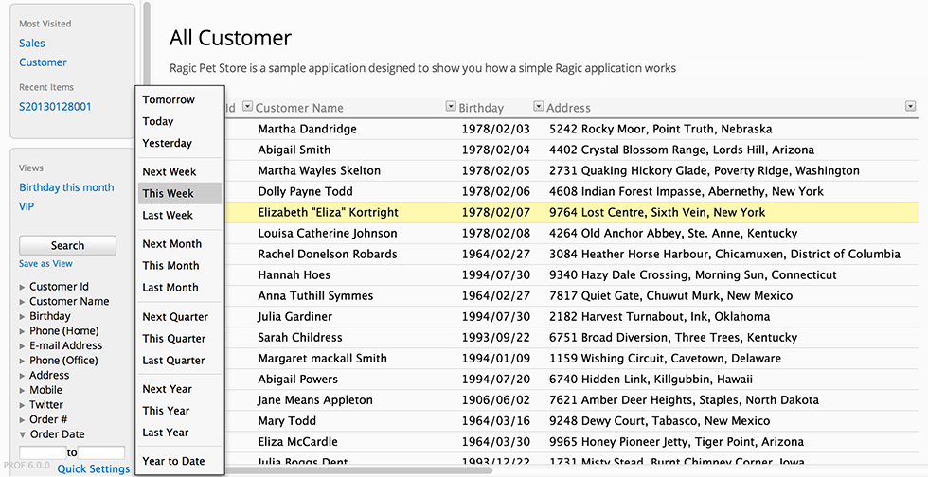
Task: Click the Save as View link
Action: tap(45, 264)
